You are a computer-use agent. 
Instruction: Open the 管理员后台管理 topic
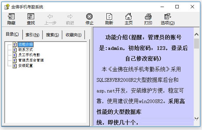tap(31, 60)
